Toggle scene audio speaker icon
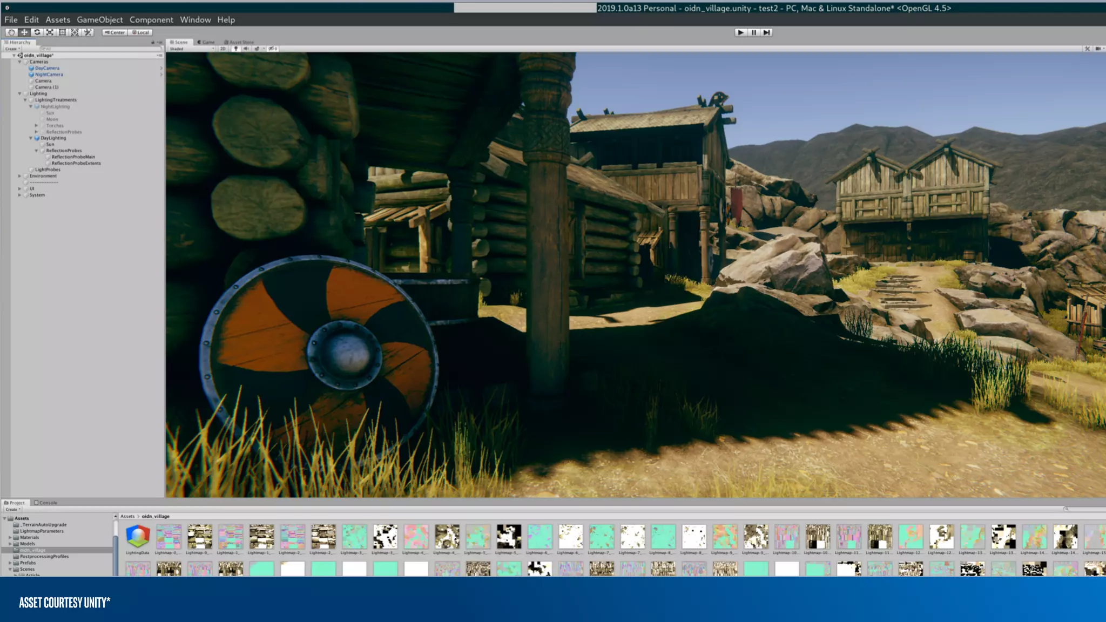Image resolution: width=1106 pixels, height=622 pixels. click(246, 49)
